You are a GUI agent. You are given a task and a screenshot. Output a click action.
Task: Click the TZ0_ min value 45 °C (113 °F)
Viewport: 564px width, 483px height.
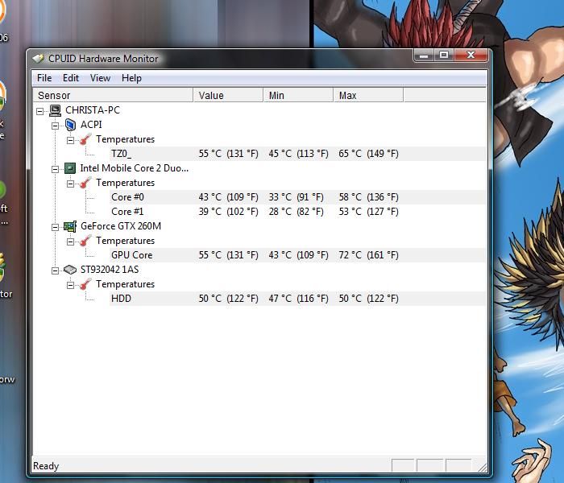(299, 154)
